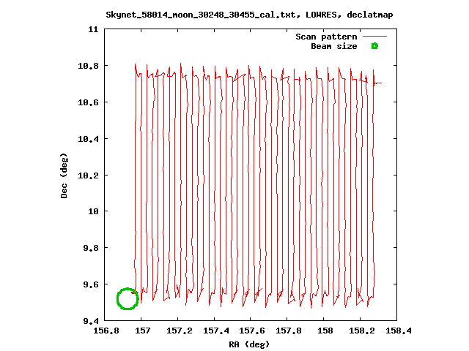Click the x-axis tick label 156.8

tap(106, 331)
